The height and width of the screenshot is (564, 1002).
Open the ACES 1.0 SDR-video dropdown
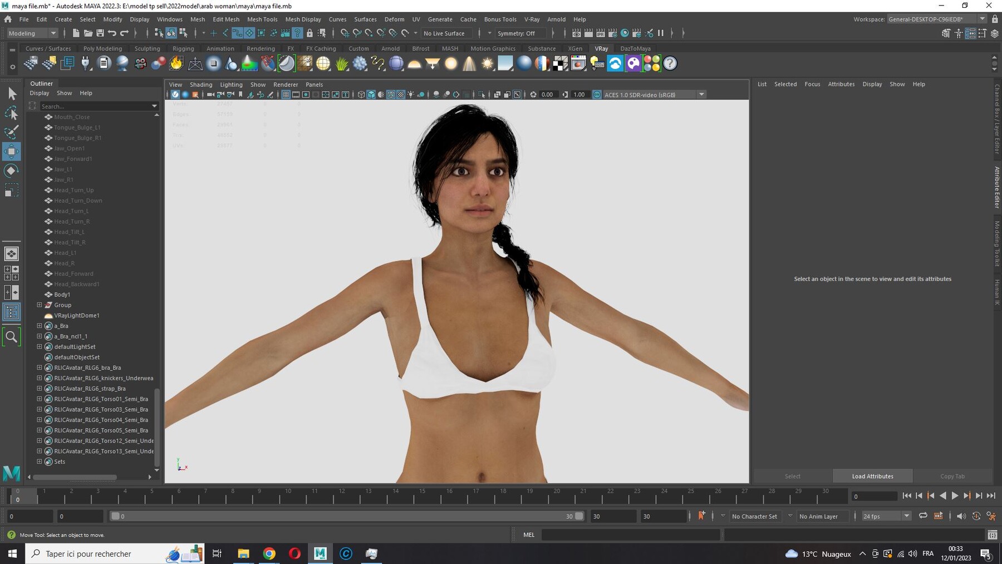point(655,95)
